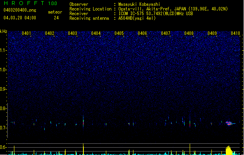The image size is (244, 155).
Task: Click the 0.9 kHz axis label
Action: pyautogui.click(x=3, y=89)
